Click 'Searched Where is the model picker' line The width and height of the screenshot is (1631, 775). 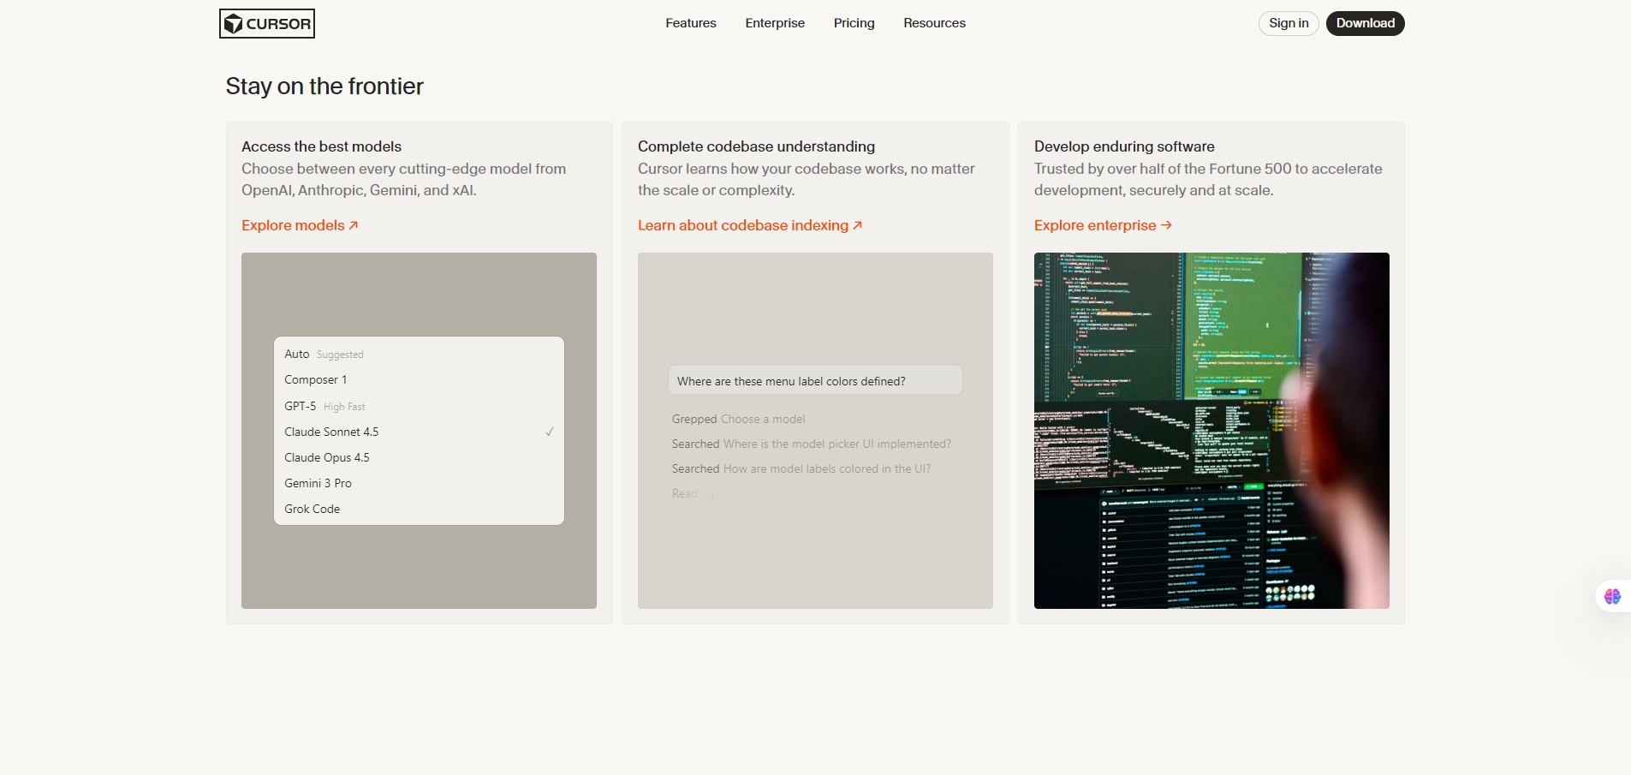(x=812, y=444)
